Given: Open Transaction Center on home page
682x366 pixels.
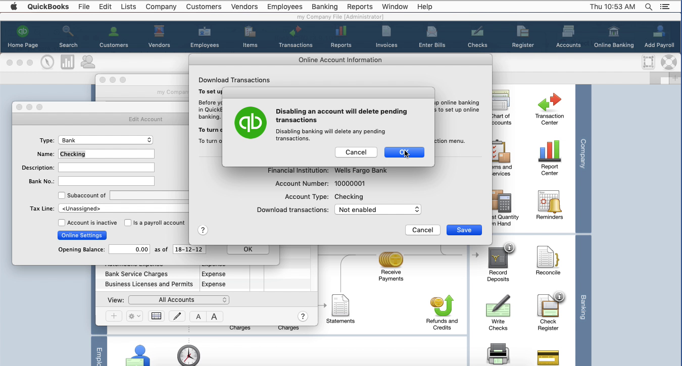Looking at the screenshot, I should pyautogui.click(x=550, y=109).
